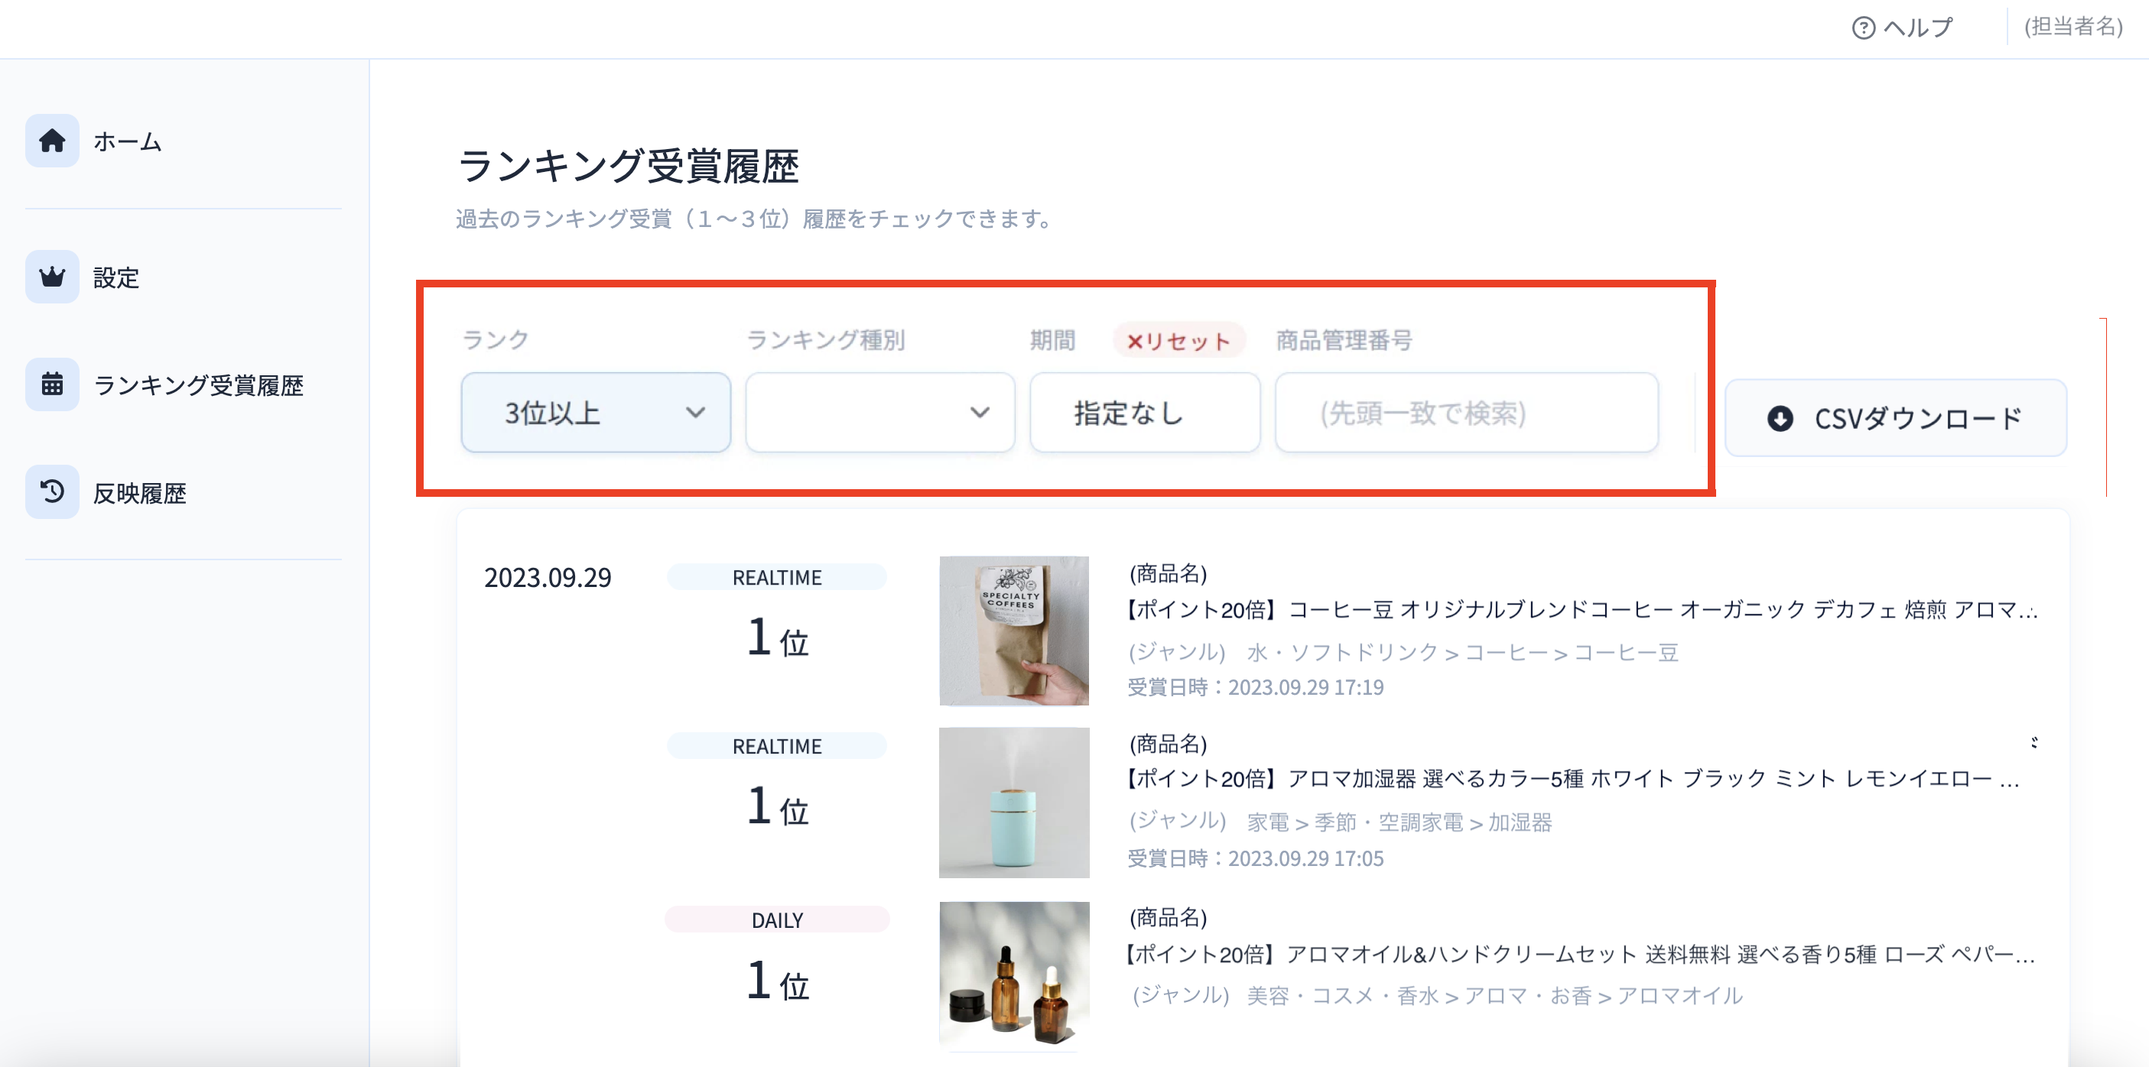
Task: Click the 期間 field showing 指定なし
Action: coord(1145,413)
